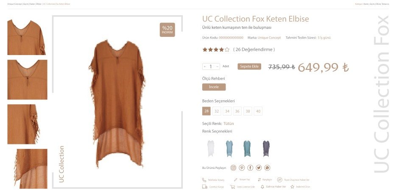Choose the dark purple dress color
The height and width of the screenshot is (193, 396).
coord(266,148)
